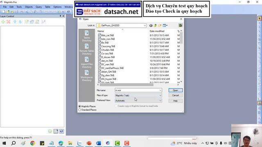The height and width of the screenshot is (147, 262).
Task: Click the Move Layers Down arrow icon
Action: click(20, 22)
